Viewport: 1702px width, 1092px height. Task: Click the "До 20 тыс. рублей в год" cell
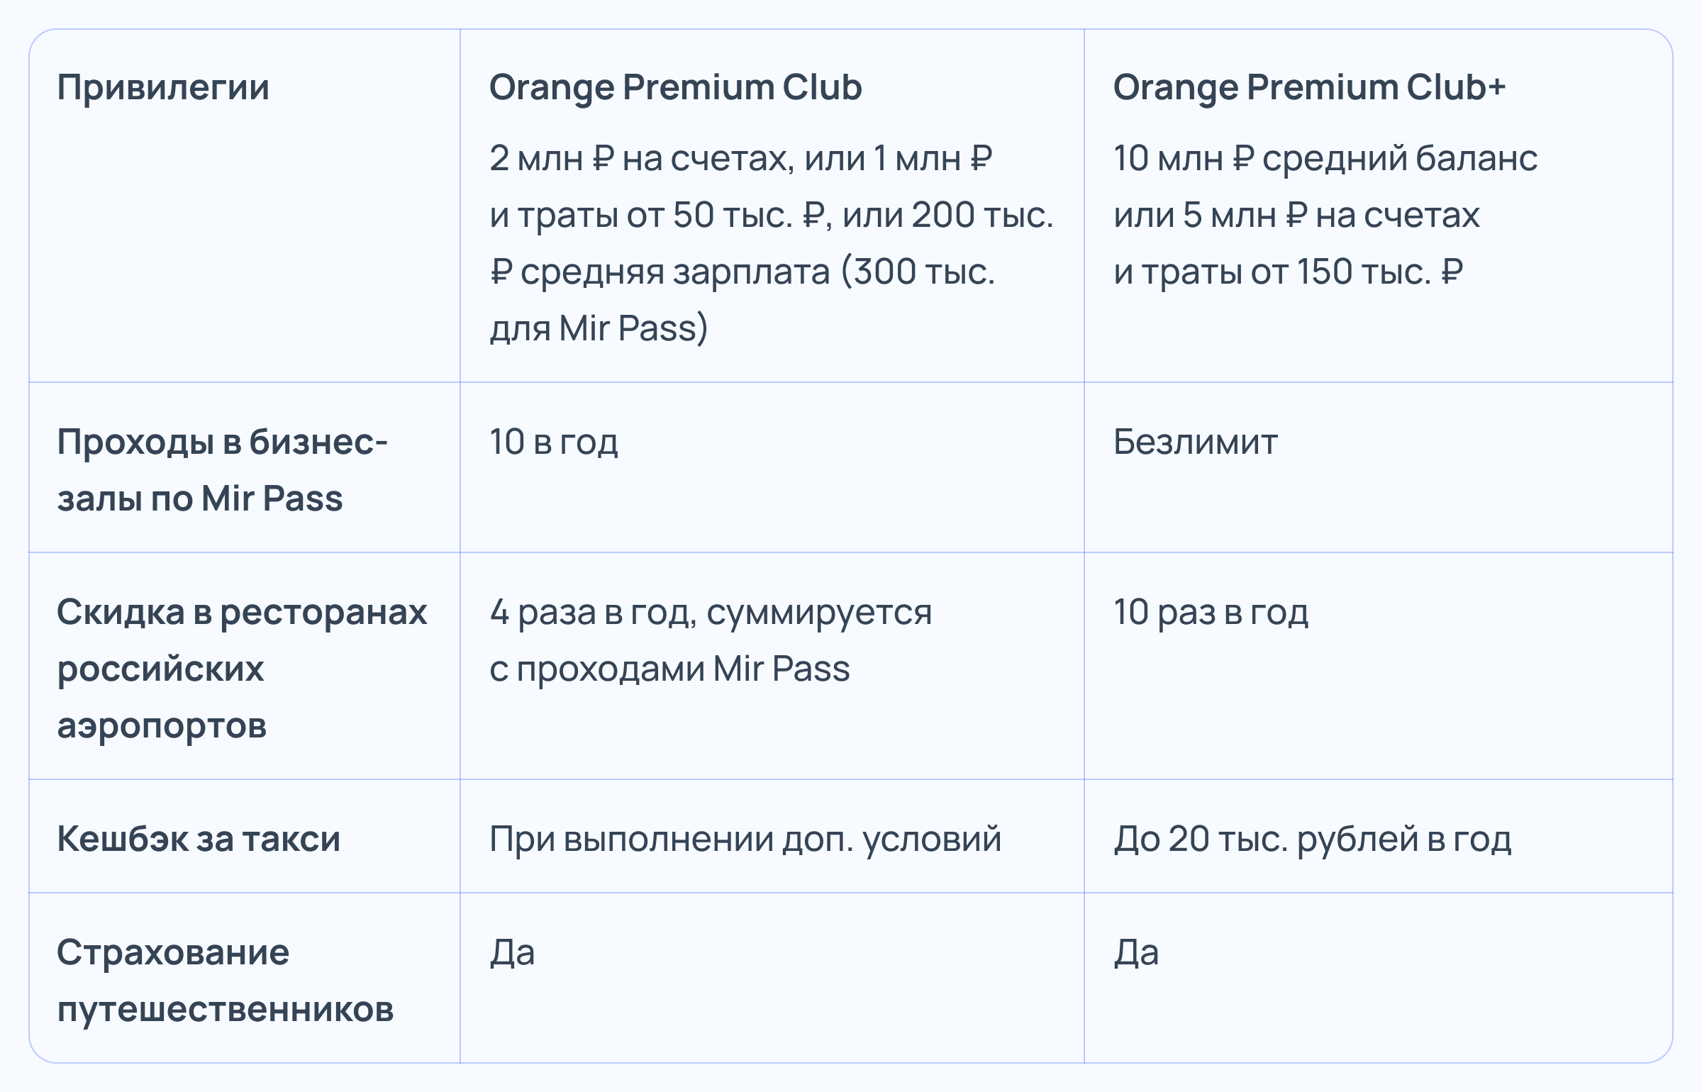1312,839
